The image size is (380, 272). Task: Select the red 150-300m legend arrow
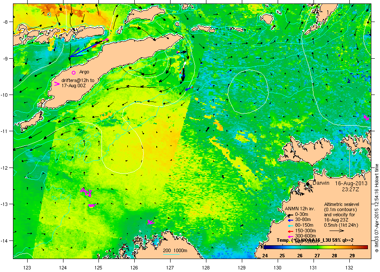tap(290, 231)
